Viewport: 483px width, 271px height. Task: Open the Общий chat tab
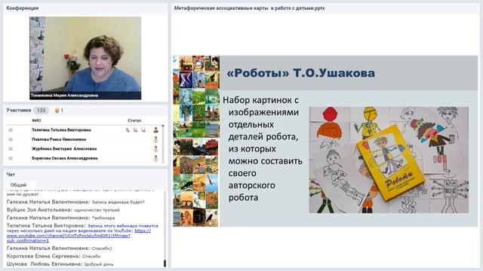tap(18, 185)
